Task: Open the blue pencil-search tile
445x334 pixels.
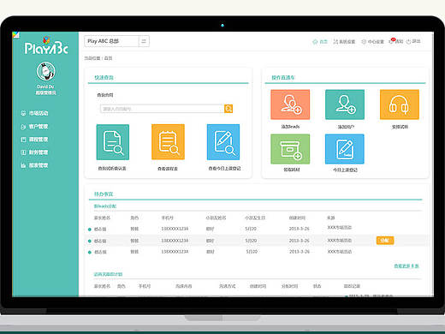Action: [223, 142]
